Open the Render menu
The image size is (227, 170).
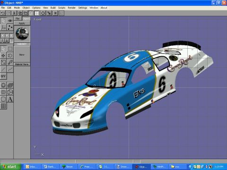pyautogui.click(x=72, y=8)
